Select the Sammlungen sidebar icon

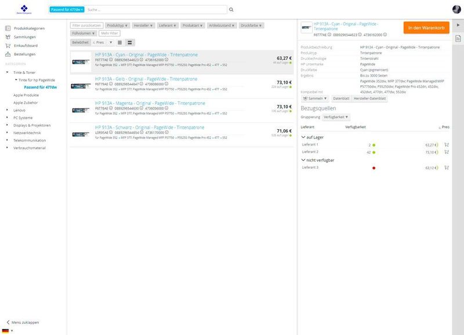point(8,37)
